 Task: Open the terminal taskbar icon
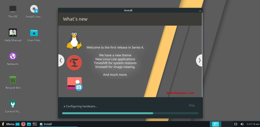[35, 124]
